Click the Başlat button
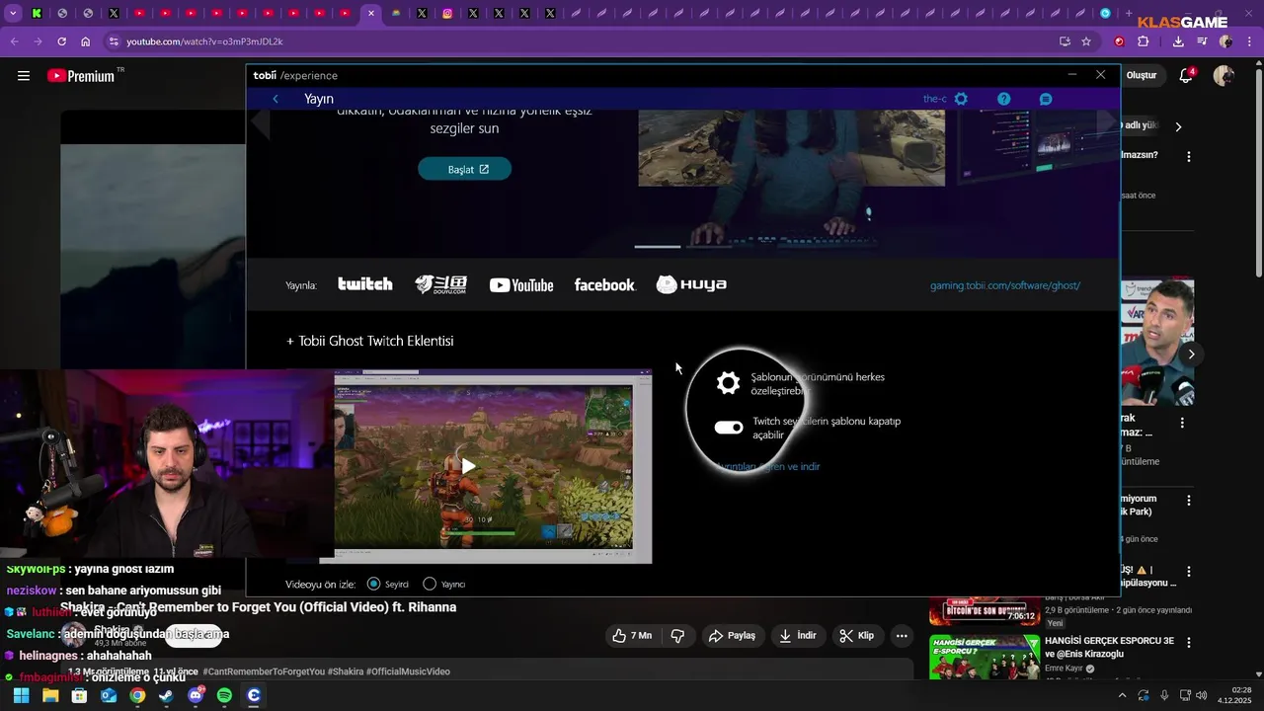The width and height of the screenshot is (1264, 711). 464,169
